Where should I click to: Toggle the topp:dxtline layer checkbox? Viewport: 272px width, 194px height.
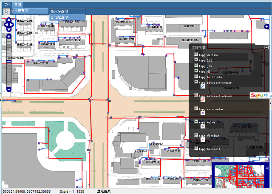tap(196, 54)
